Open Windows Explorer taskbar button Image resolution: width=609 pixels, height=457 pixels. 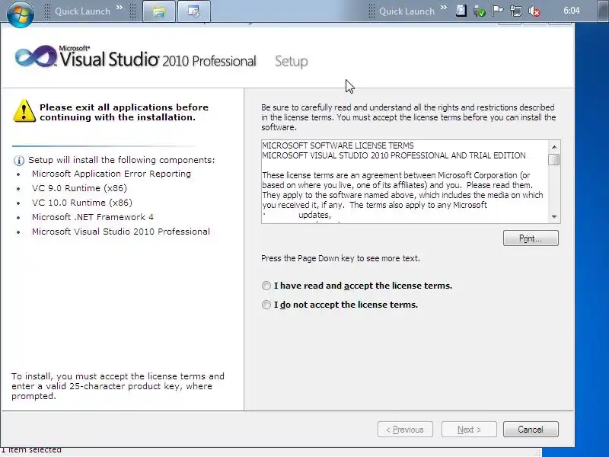click(159, 11)
